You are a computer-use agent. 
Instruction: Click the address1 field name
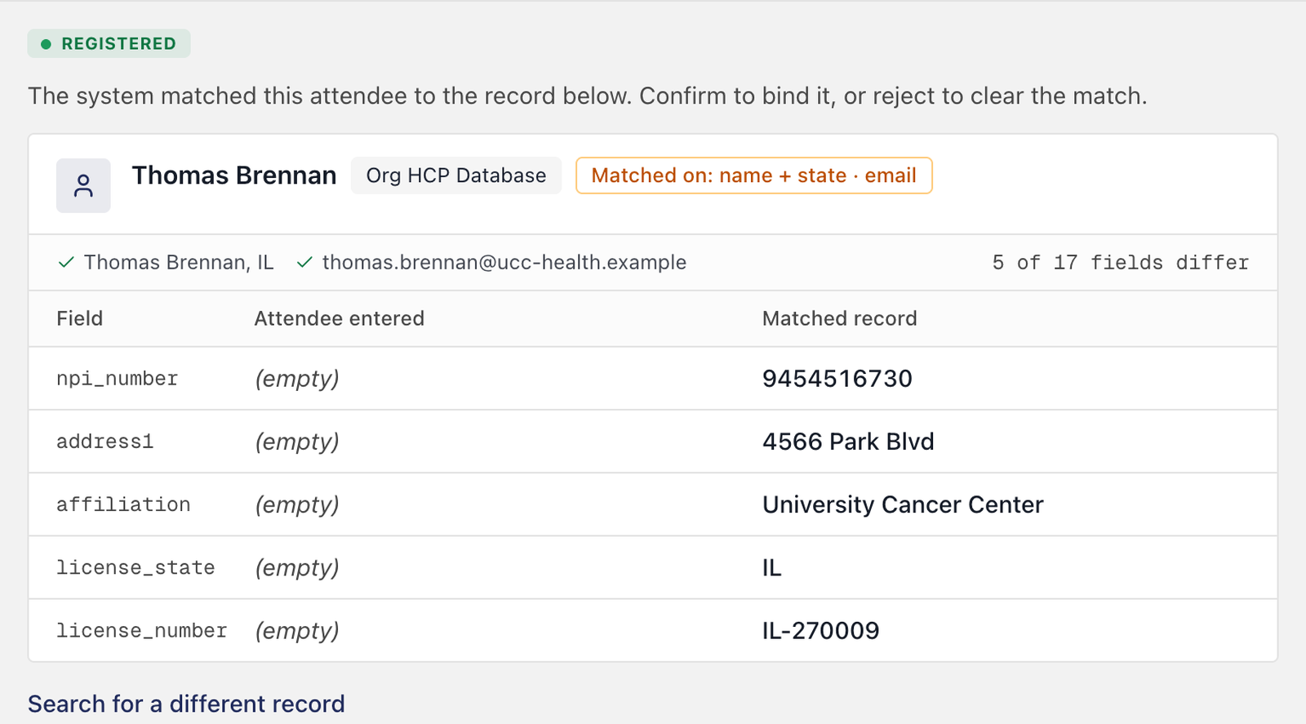coord(105,442)
